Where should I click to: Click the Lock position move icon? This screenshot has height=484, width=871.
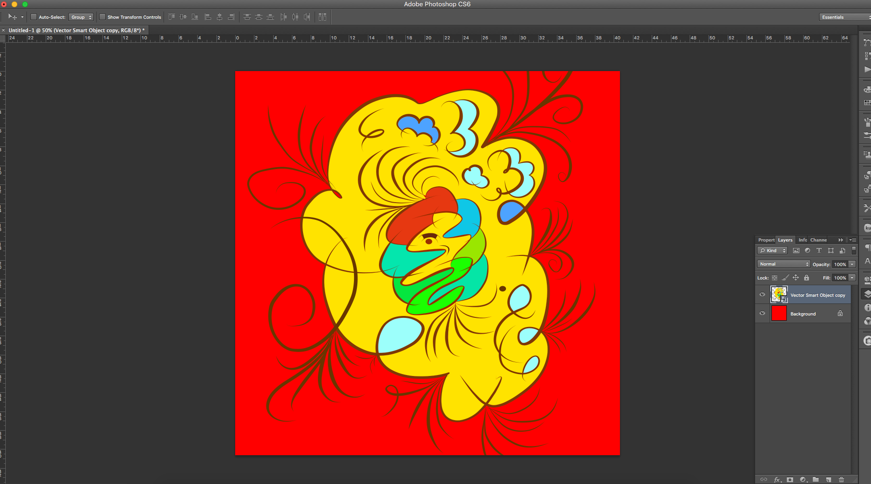pos(795,278)
